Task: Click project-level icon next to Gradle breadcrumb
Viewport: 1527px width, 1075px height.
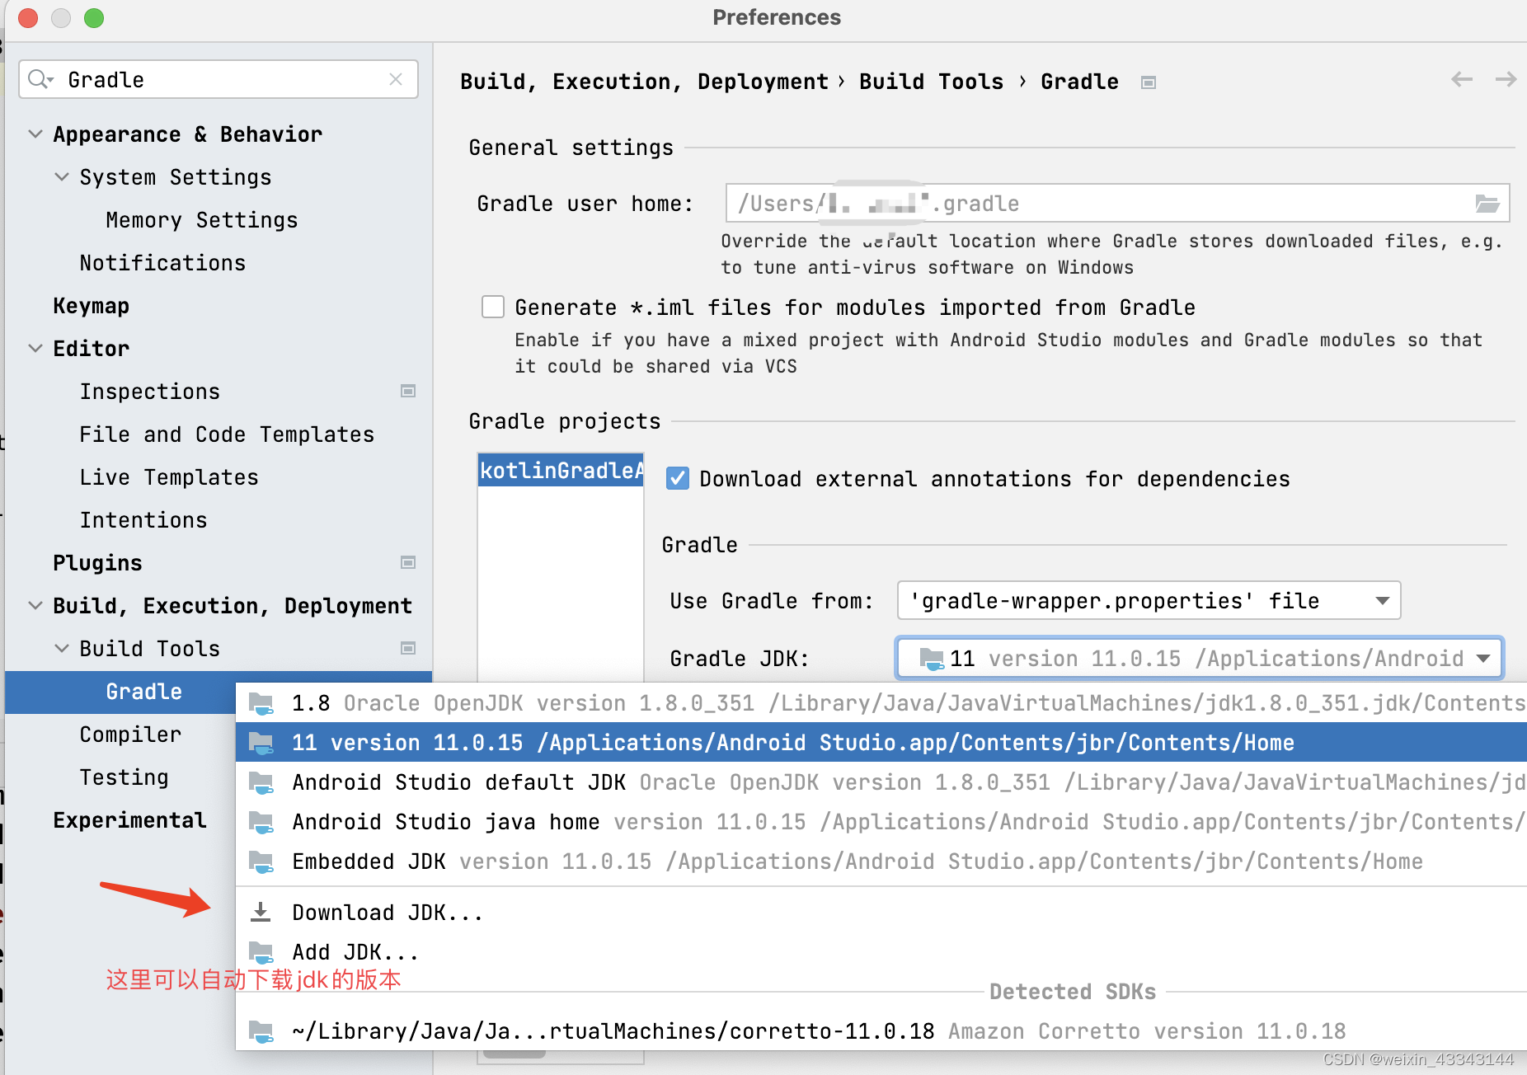Action: (1149, 82)
